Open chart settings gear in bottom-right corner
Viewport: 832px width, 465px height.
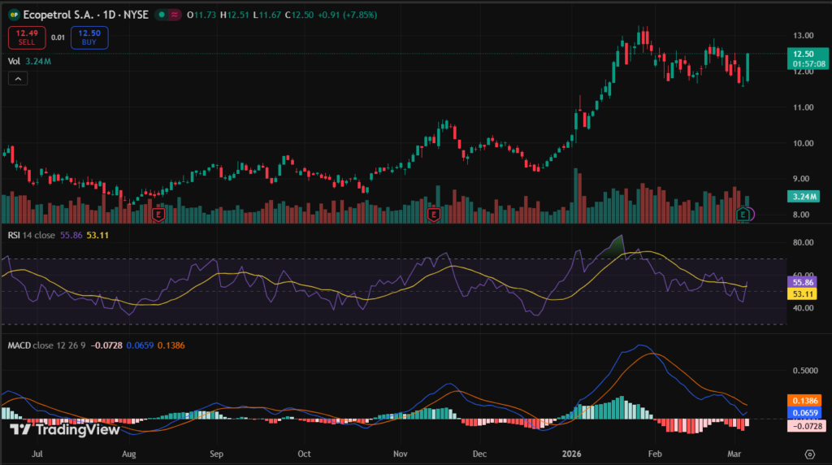click(x=809, y=454)
